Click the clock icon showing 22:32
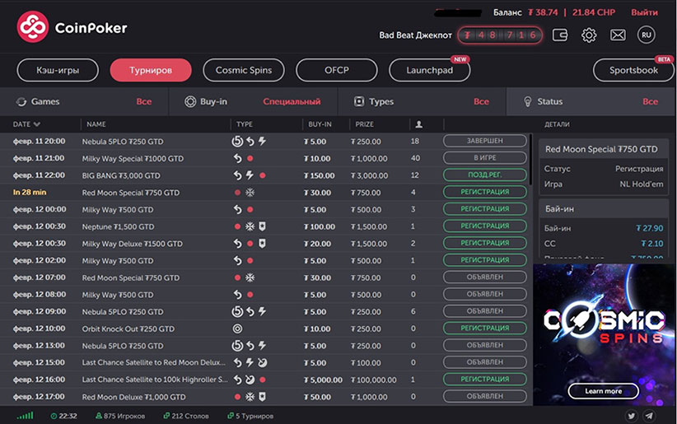 (54, 417)
